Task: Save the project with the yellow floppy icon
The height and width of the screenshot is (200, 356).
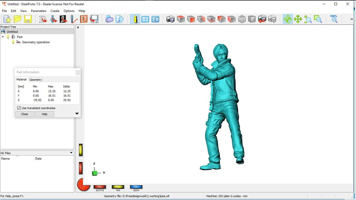Action: [x=28, y=19]
